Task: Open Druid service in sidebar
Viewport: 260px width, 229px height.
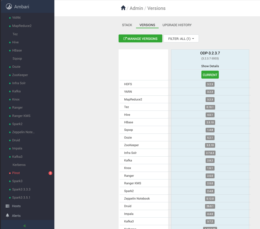Action: pos(16,140)
